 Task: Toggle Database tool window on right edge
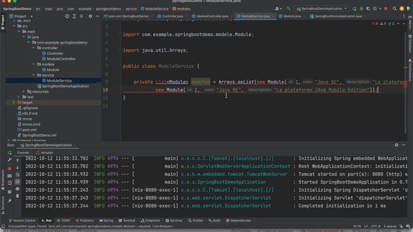tap(410, 44)
